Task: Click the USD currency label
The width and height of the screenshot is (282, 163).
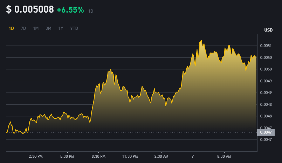Action: tap(268, 30)
